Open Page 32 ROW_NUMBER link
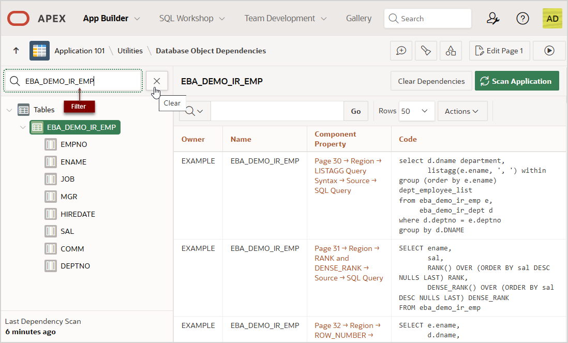The width and height of the screenshot is (568, 343). [x=348, y=330]
